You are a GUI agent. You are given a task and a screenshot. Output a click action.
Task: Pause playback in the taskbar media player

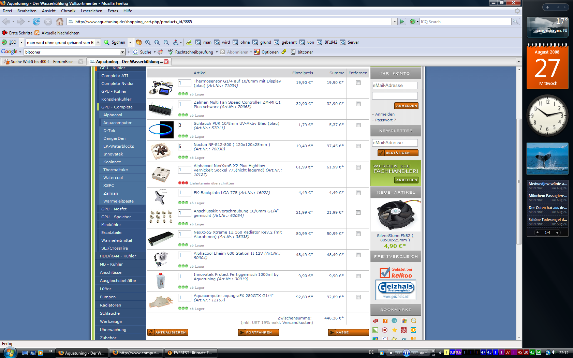406,353
